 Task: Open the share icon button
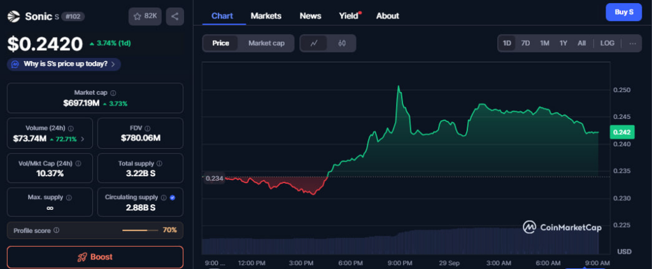(x=174, y=17)
